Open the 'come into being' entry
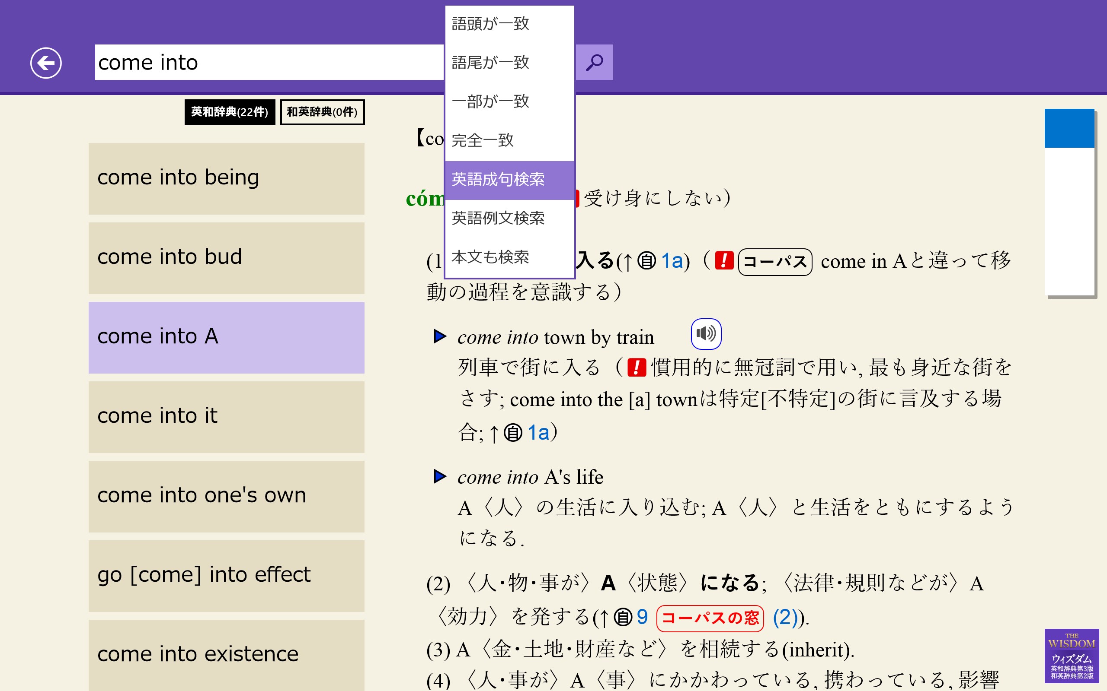 tap(226, 178)
